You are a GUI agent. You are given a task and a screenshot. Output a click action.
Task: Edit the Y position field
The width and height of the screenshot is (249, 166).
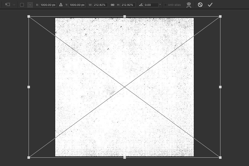click(x=77, y=5)
